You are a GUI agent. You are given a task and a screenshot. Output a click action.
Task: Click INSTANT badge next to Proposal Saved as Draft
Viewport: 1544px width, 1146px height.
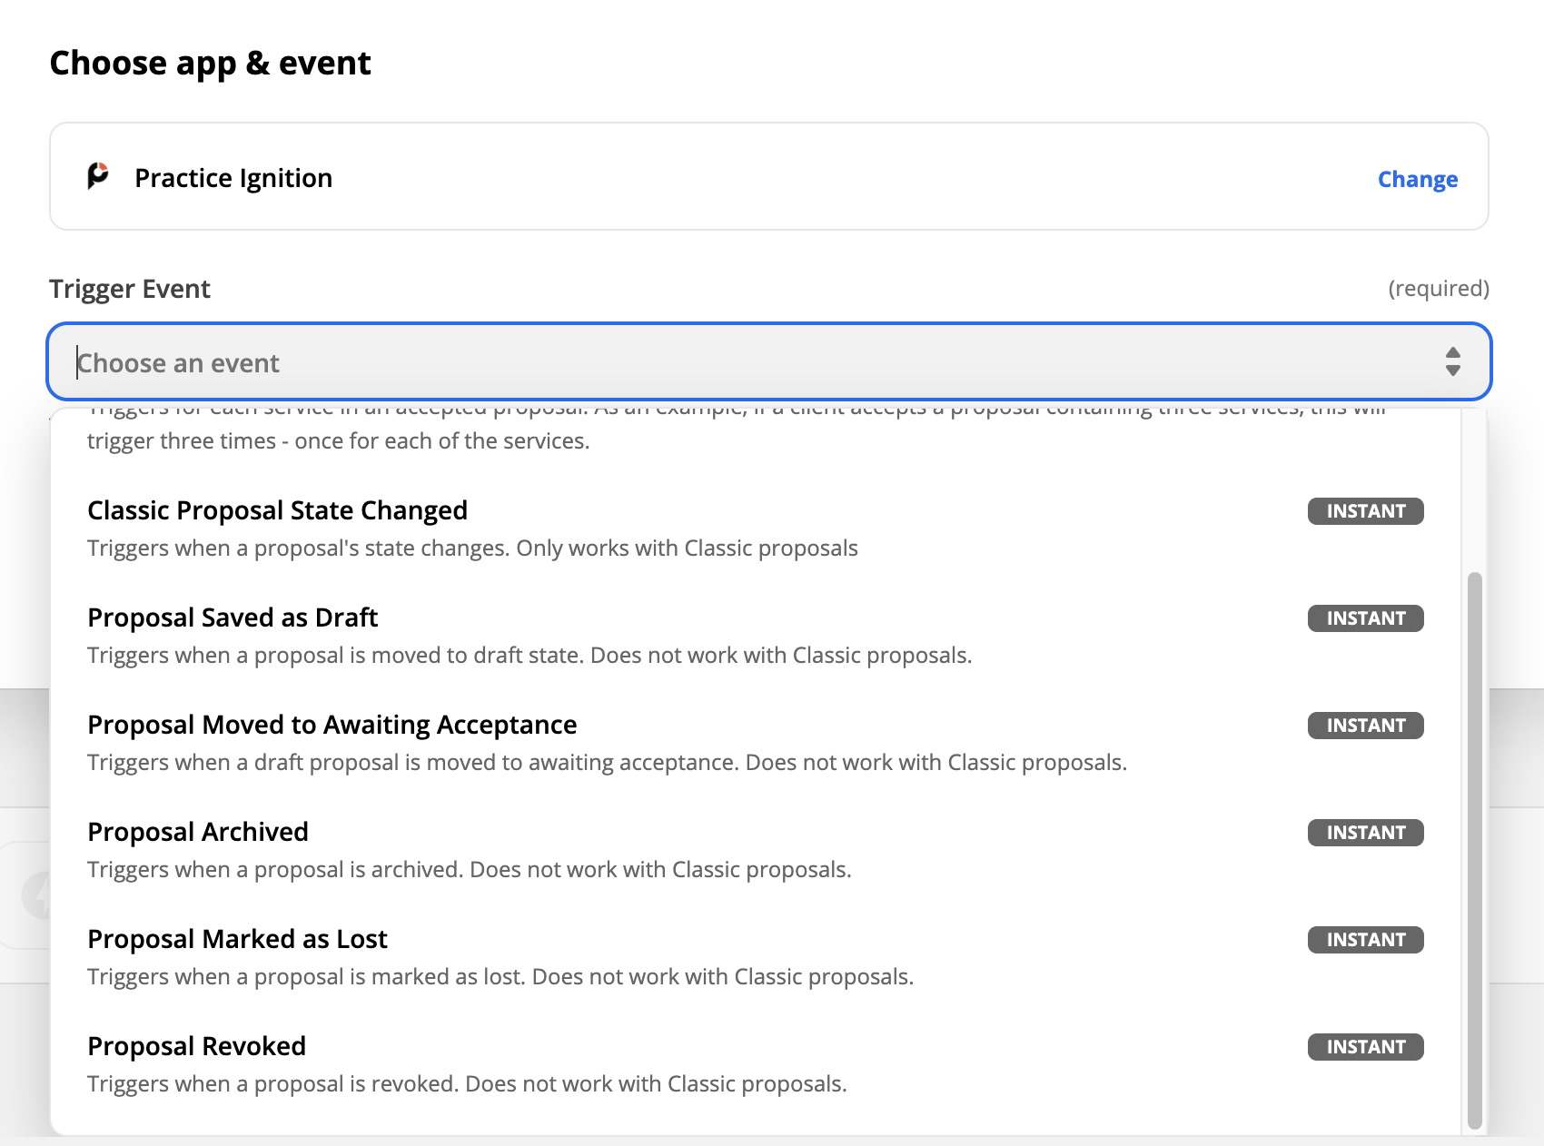tap(1365, 618)
